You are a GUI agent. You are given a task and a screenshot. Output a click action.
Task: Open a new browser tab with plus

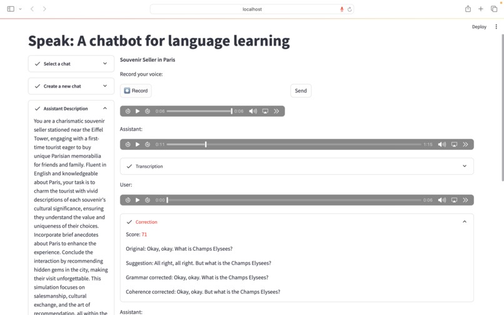[x=481, y=9]
